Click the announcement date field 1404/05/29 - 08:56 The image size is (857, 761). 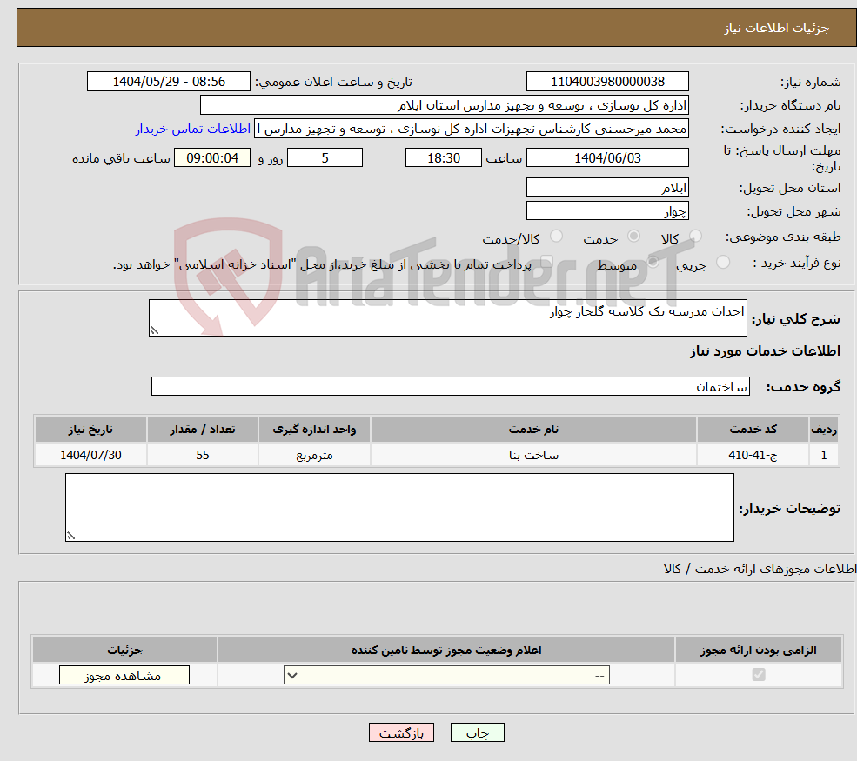pyautogui.click(x=168, y=82)
